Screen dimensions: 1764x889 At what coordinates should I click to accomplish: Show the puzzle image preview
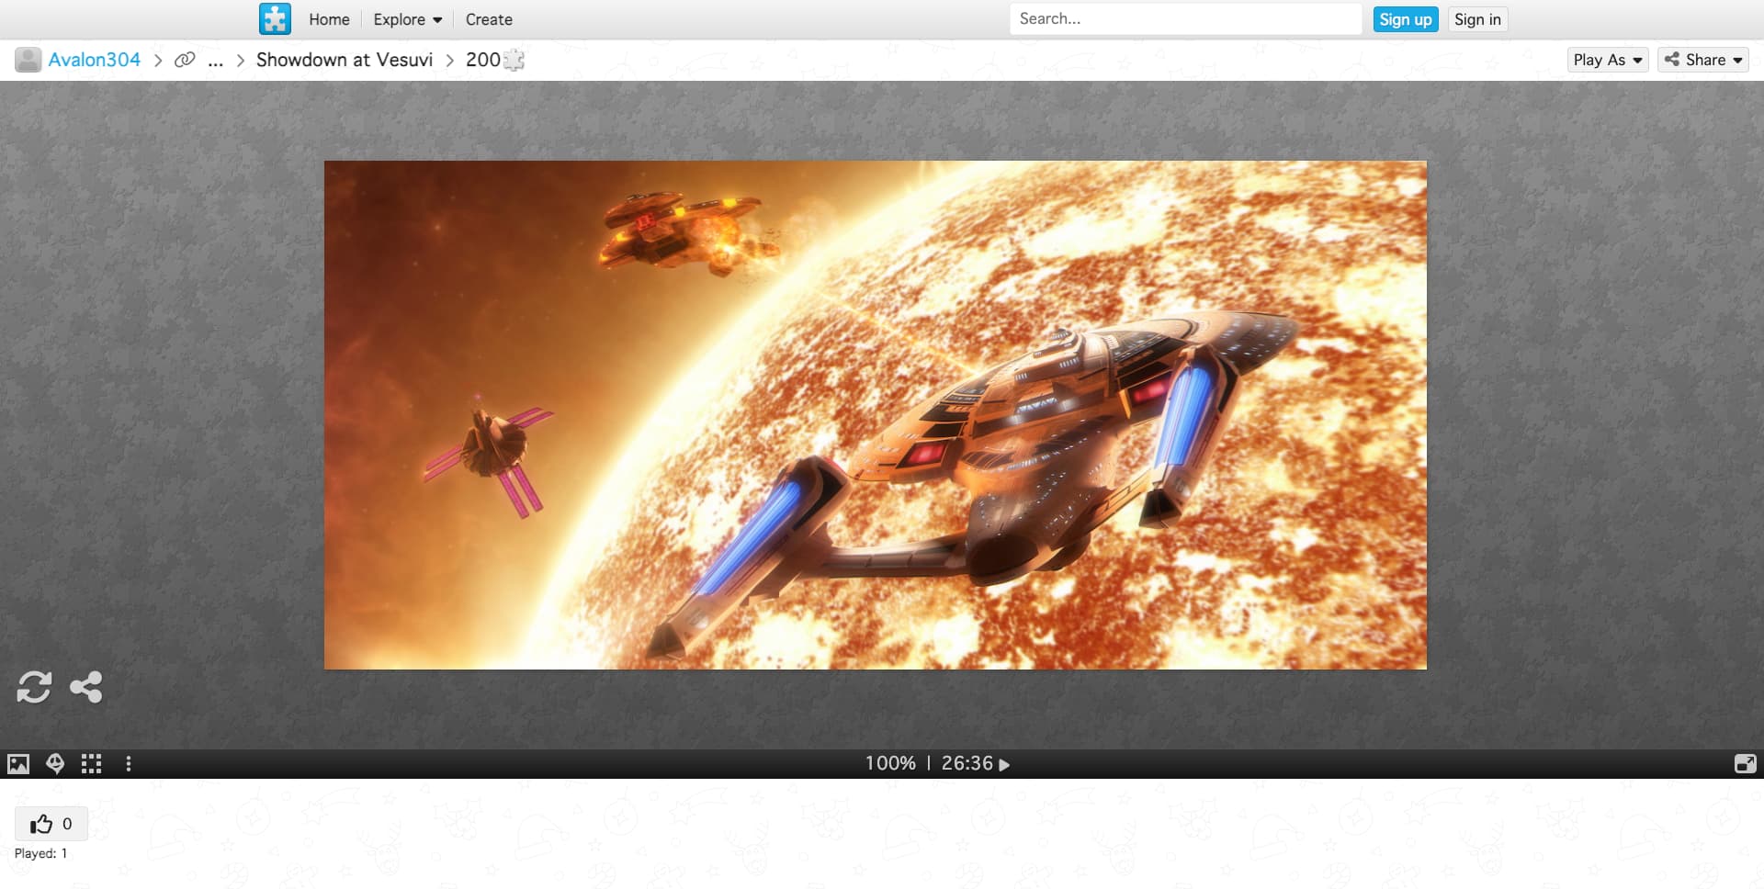18,764
